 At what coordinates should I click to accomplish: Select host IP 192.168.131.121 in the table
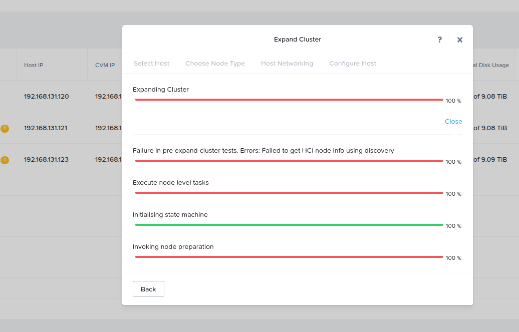point(46,128)
